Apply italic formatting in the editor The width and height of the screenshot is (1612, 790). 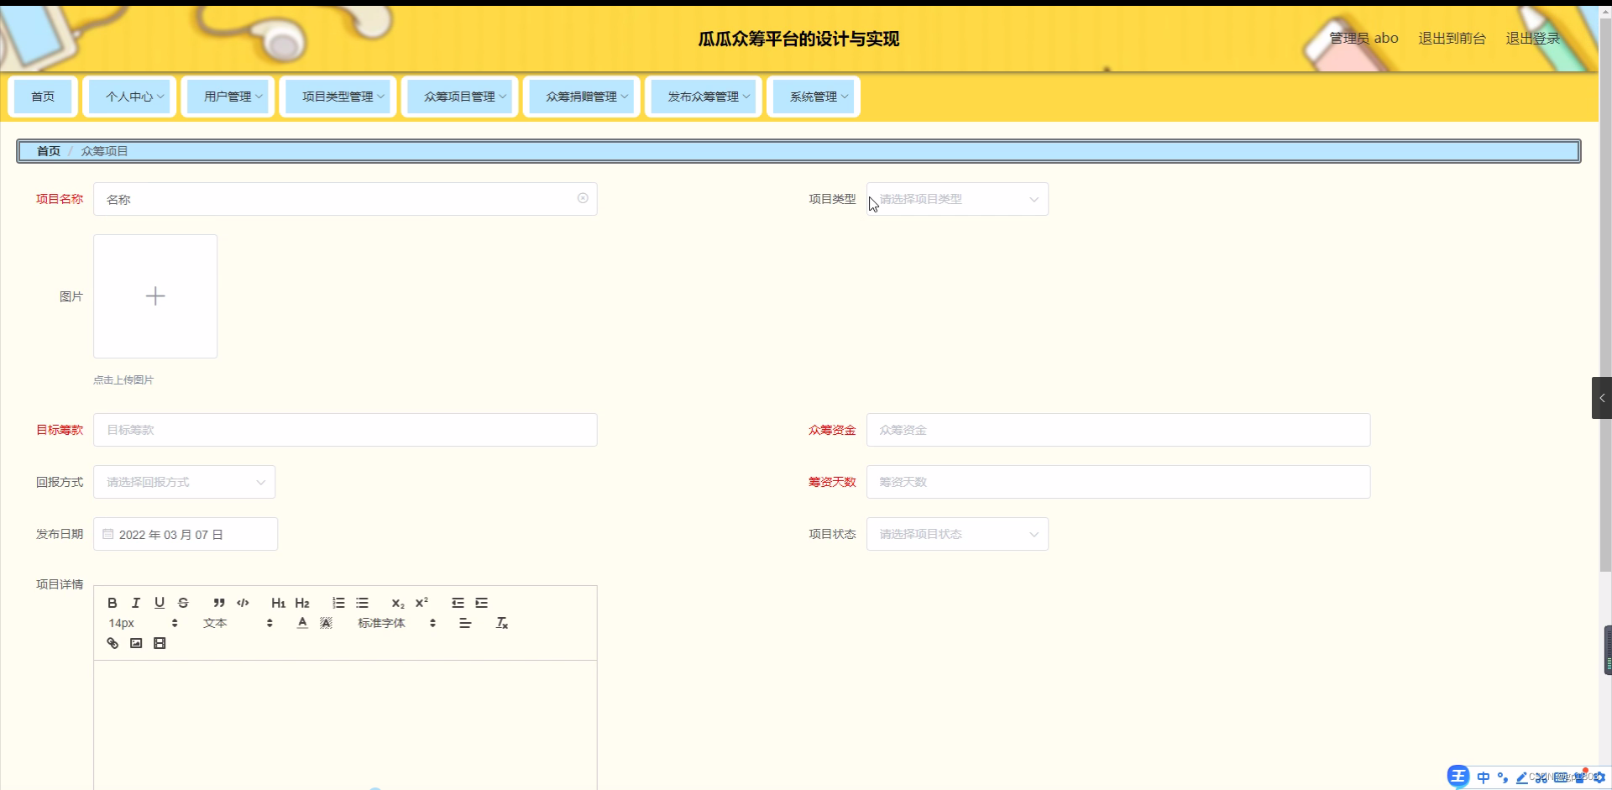click(135, 602)
